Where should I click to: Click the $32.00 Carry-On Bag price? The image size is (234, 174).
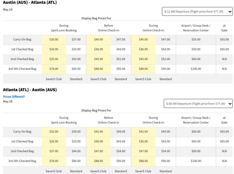tap(54, 132)
